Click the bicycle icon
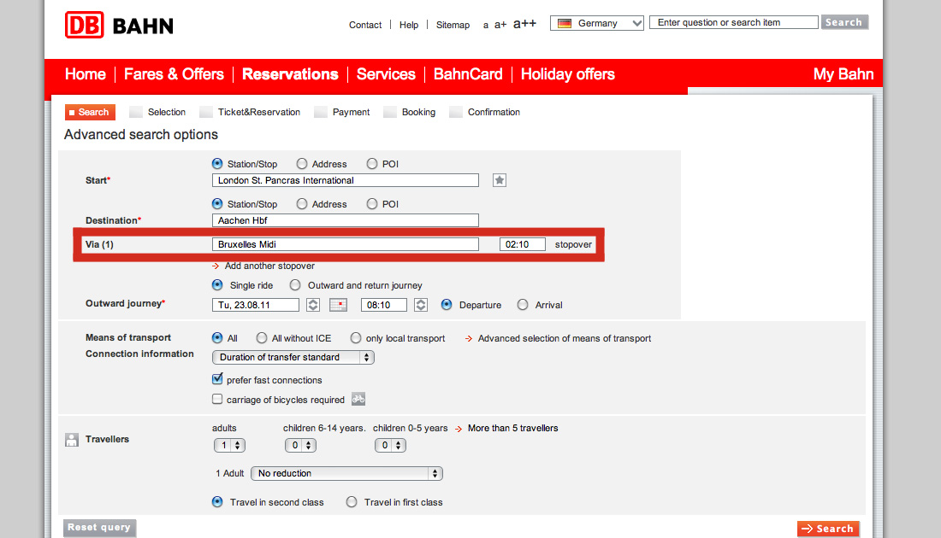941x538 pixels. point(358,399)
